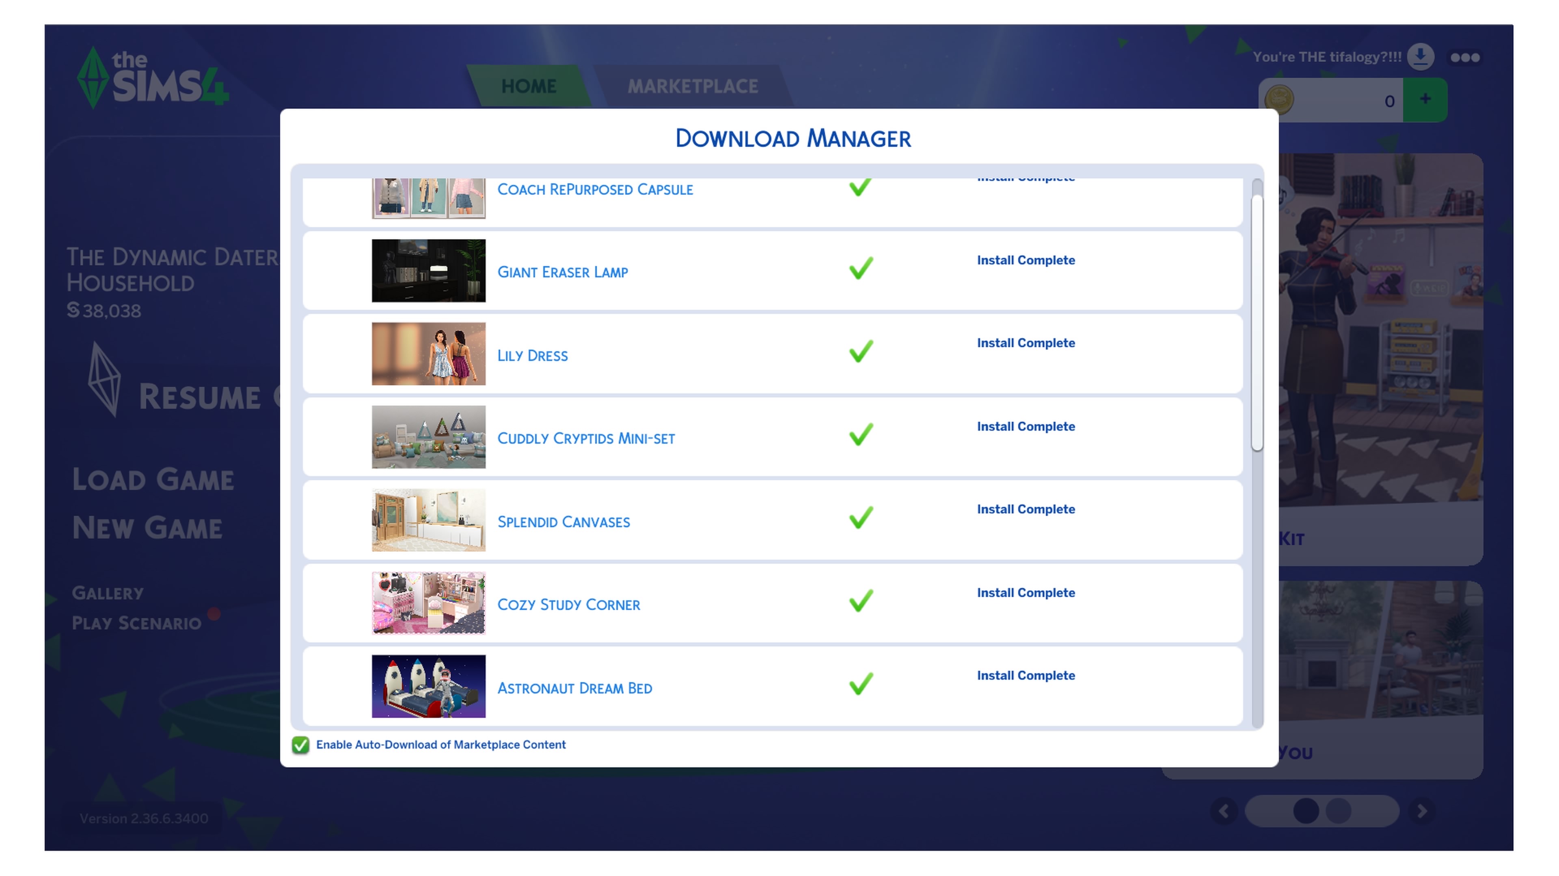Click Install Complete status for Lily Dress
Image resolution: width=1559 pixels, height=876 pixels.
click(1026, 344)
